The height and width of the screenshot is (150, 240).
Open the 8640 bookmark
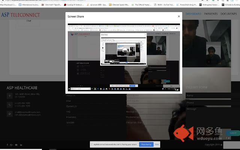(x=164, y=5)
